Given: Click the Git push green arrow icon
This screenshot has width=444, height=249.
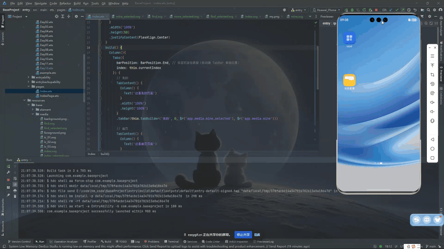Looking at the screenshot, I should (x=403, y=10).
